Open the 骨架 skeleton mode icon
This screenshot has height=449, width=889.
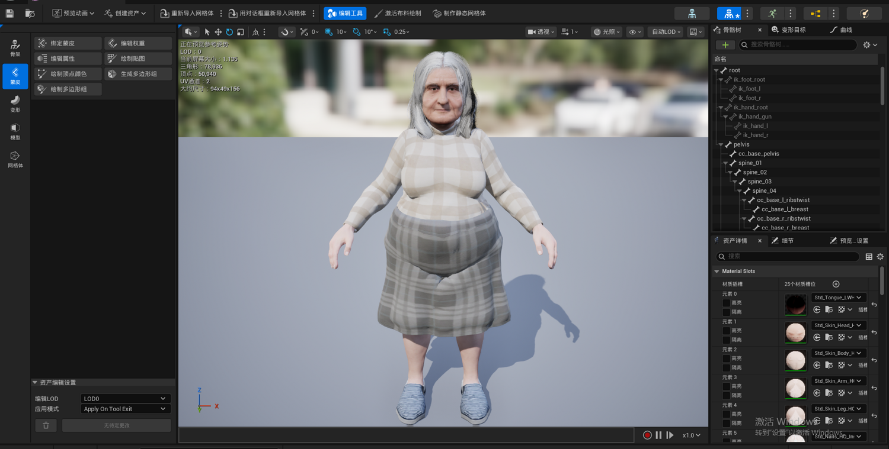coord(15,49)
